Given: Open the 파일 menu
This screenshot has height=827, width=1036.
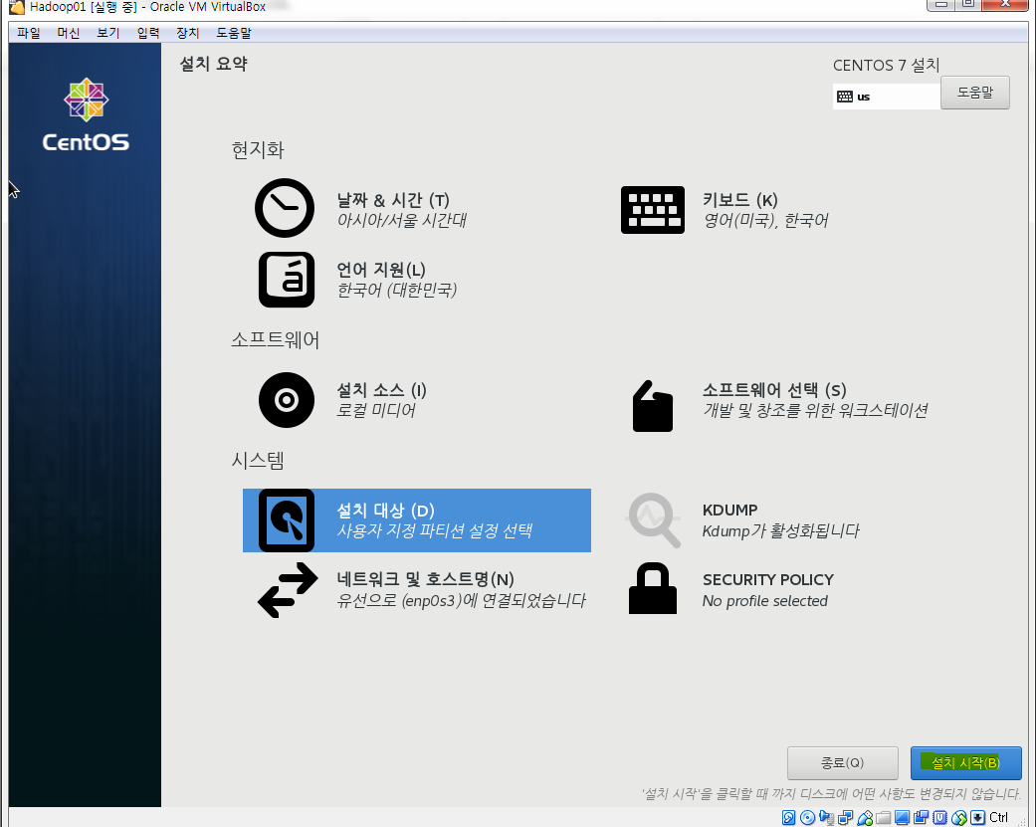Looking at the screenshot, I should 29,33.
